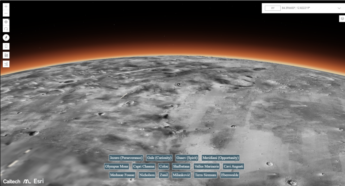Open the elevation profile tool icon
Screen dimensions: 345x186
(x=6, y=64)
